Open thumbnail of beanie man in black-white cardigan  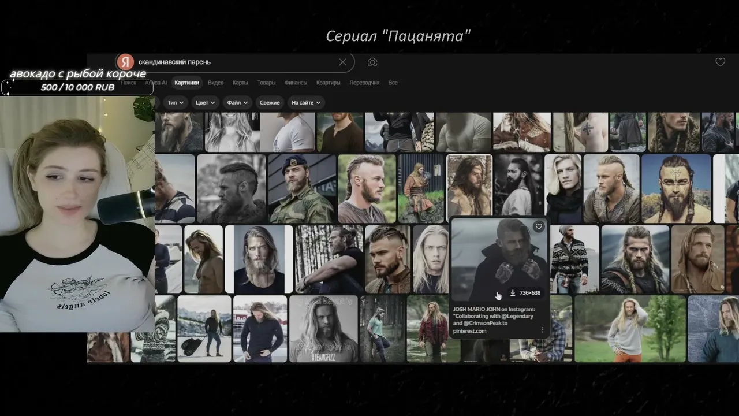(x=574, y=259)
